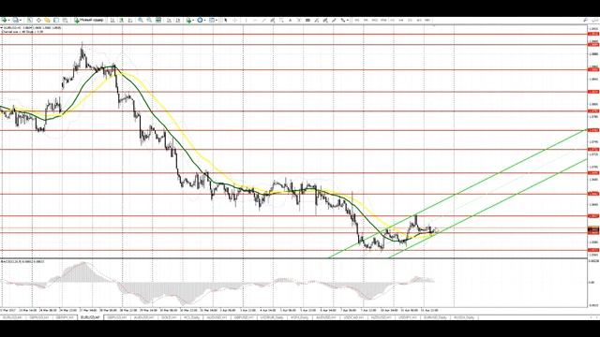Screen dimensions: 600x337
Task: Open the search magnifier at toolbar right
Action: click(x=585, y=20)
